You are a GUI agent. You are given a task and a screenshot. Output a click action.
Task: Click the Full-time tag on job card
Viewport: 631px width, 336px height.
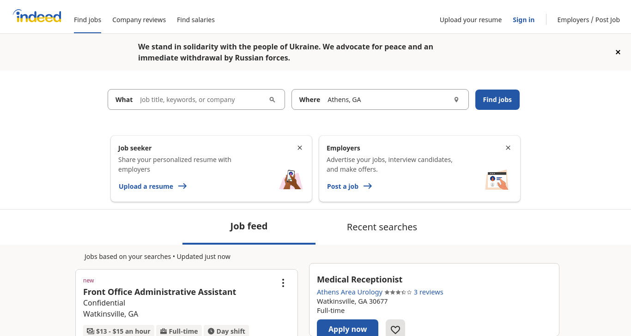point(179,331)
